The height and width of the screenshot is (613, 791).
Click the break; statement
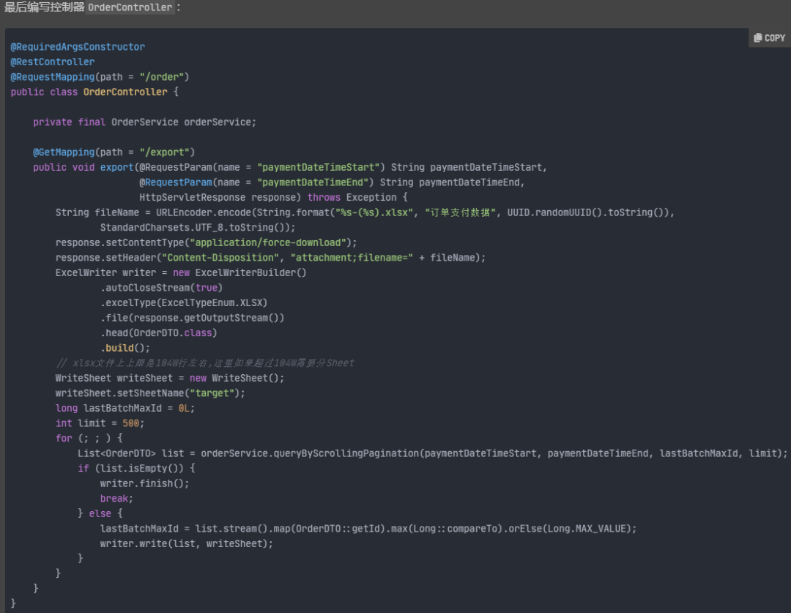pyautogui.click(x=116, y=499)
